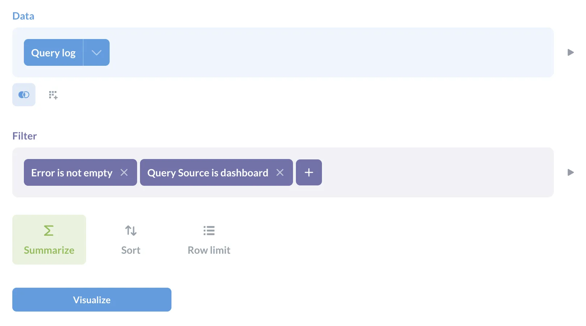The width and height of the screenshot is (586, 326).
Task: Edit the Error is not empty filter pill
Action: pyautogui.click(x=71, y=172)
